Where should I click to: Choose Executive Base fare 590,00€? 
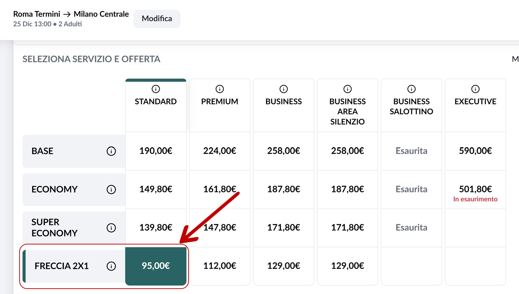click(x=475, y=151)
